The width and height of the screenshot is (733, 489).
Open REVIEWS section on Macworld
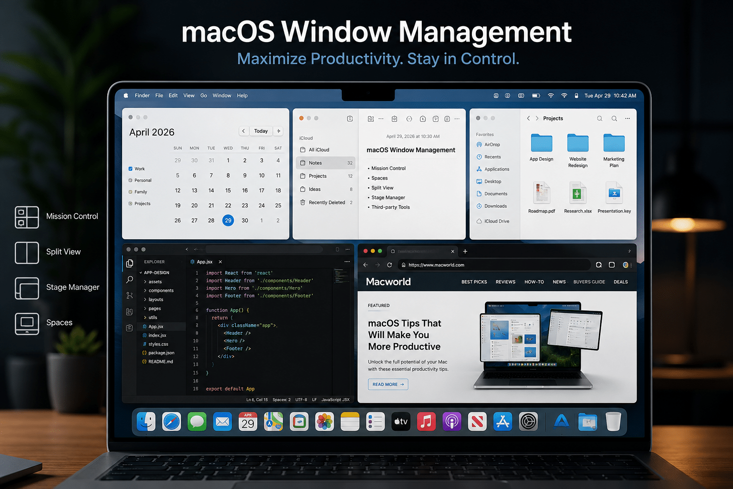[x=505, y=282]
